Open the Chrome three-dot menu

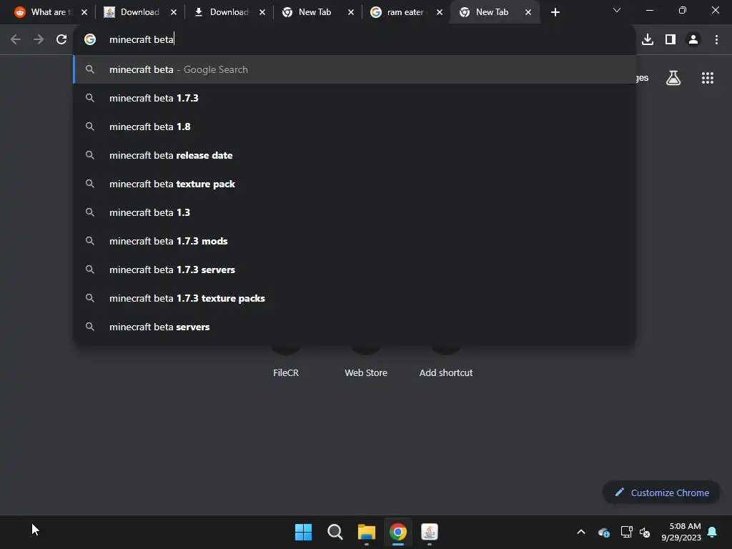(x=716, y=39)
